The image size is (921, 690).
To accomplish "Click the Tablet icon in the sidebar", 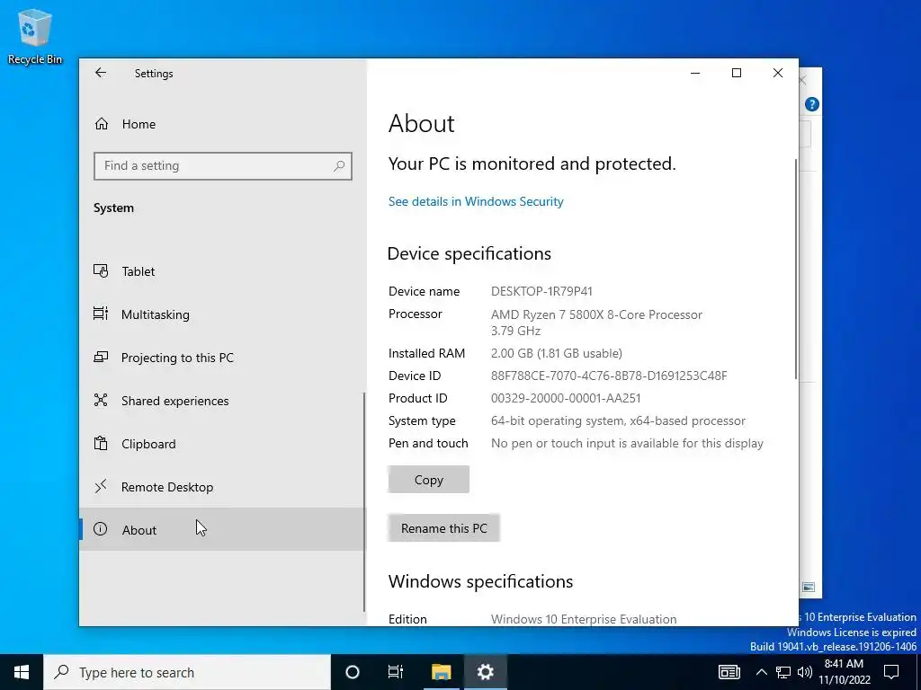I will click(x=101, y=270).
